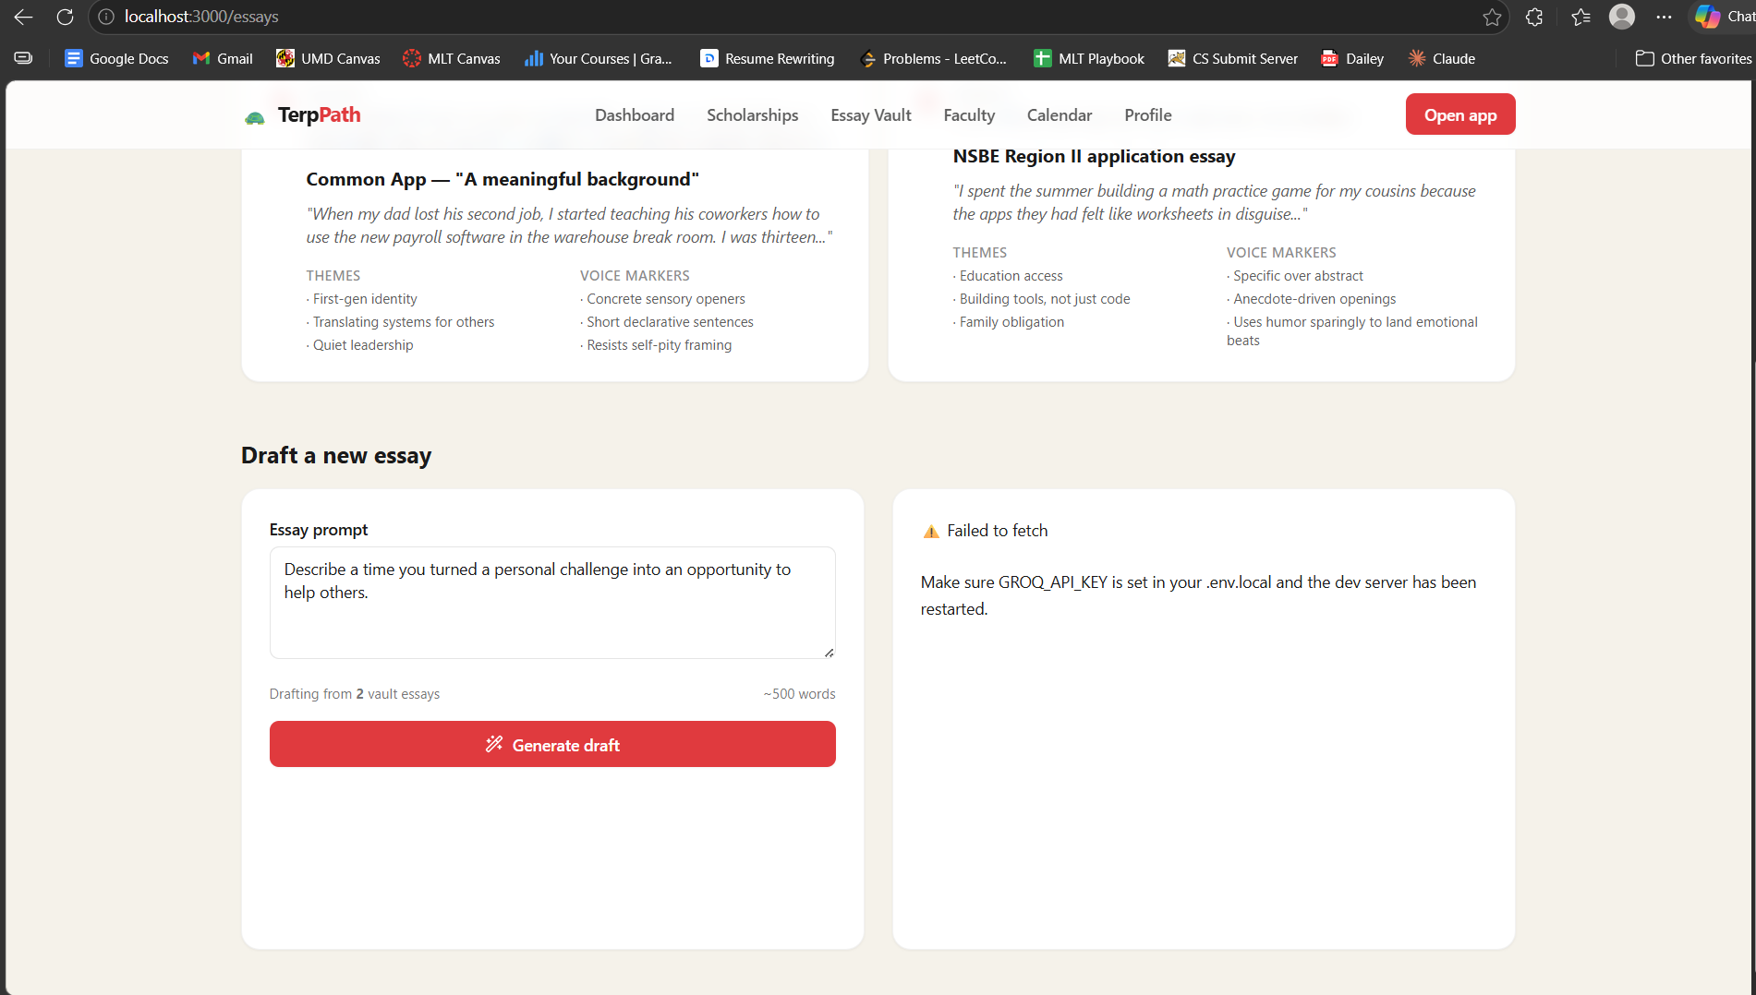Click the Education access theme
The width and height of the screenshot is (1756, 995).
tap(1007, 276)
